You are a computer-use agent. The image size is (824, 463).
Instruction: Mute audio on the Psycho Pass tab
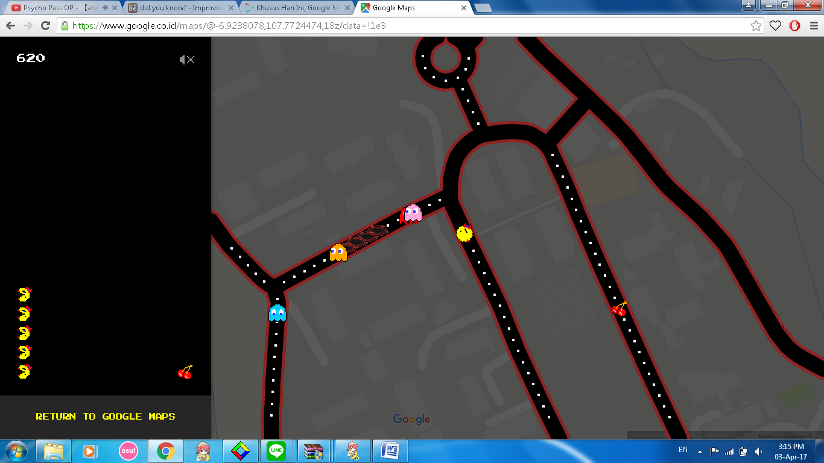106,8
